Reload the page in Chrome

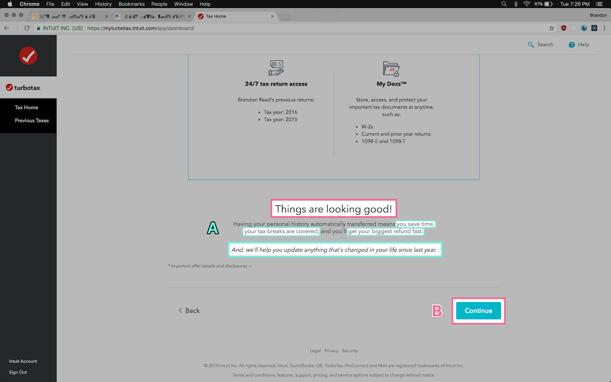27,28
